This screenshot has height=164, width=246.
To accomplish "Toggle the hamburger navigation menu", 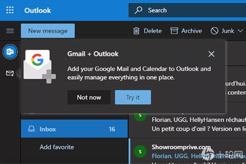I will (10, 31).
